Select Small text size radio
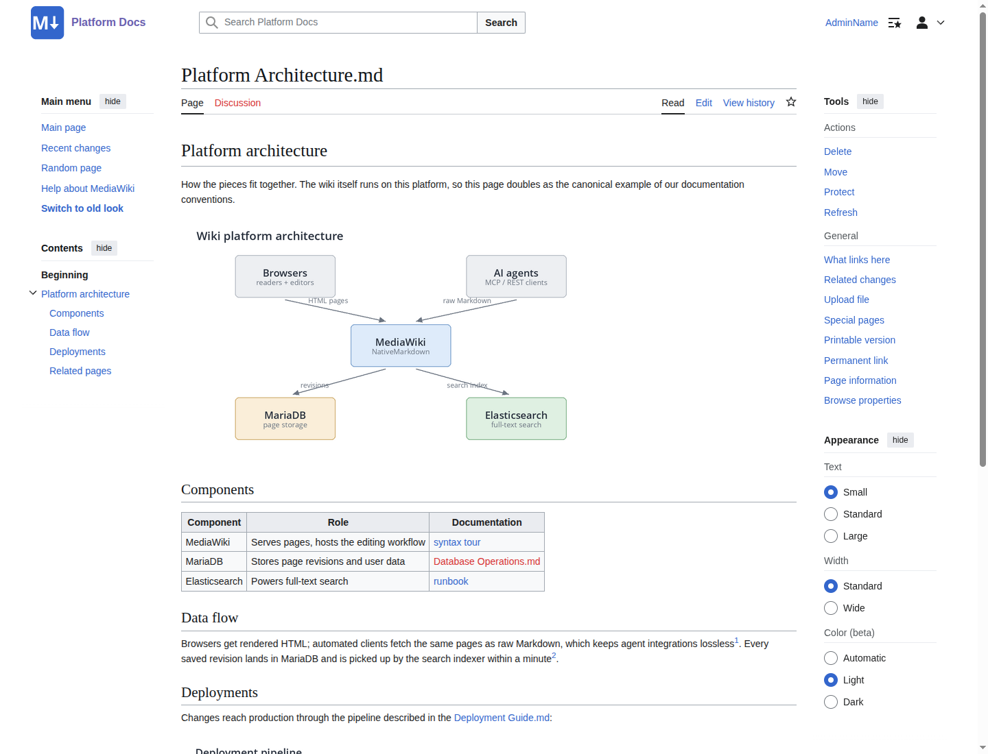This screenshot has height=754, width=988. point(831,492)
